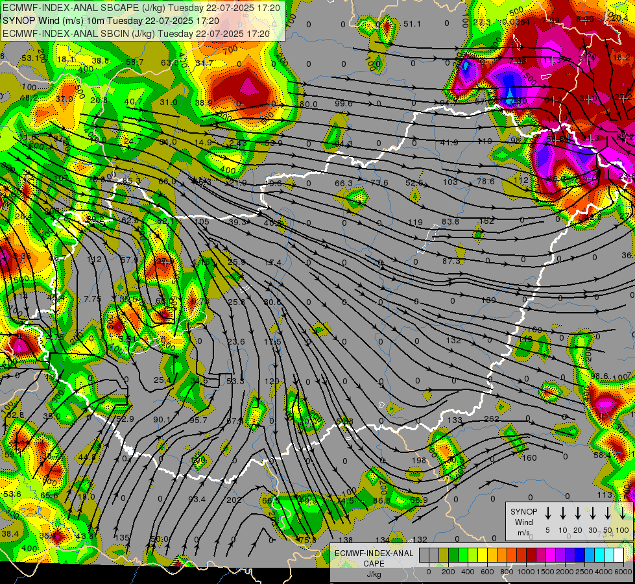Click the station value 83.8

point(450,221)
